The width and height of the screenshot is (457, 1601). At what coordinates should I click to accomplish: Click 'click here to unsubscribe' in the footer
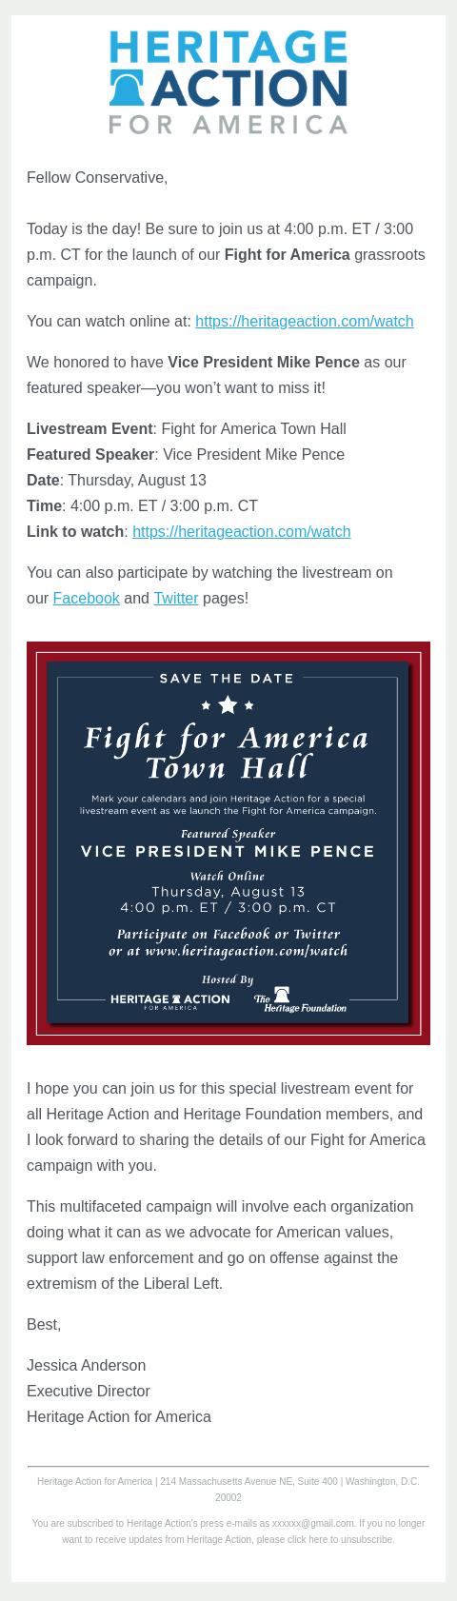[334, 1539]
